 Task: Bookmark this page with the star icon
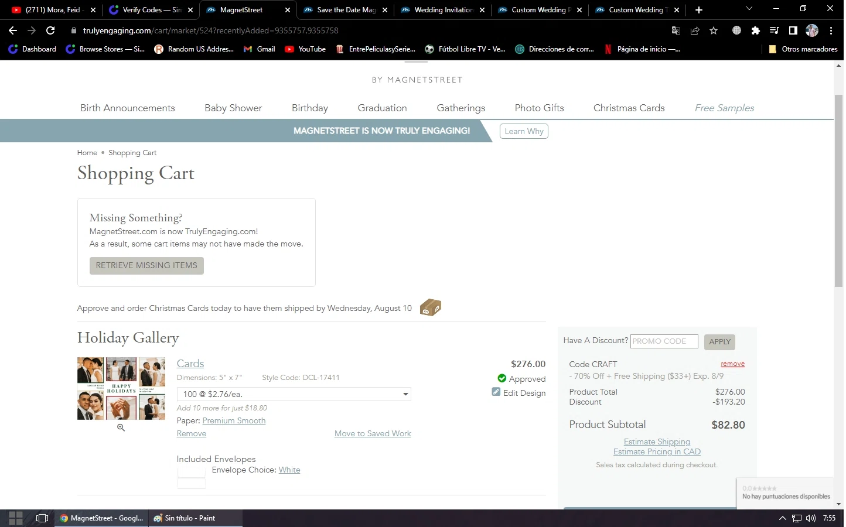pos(714,30)
